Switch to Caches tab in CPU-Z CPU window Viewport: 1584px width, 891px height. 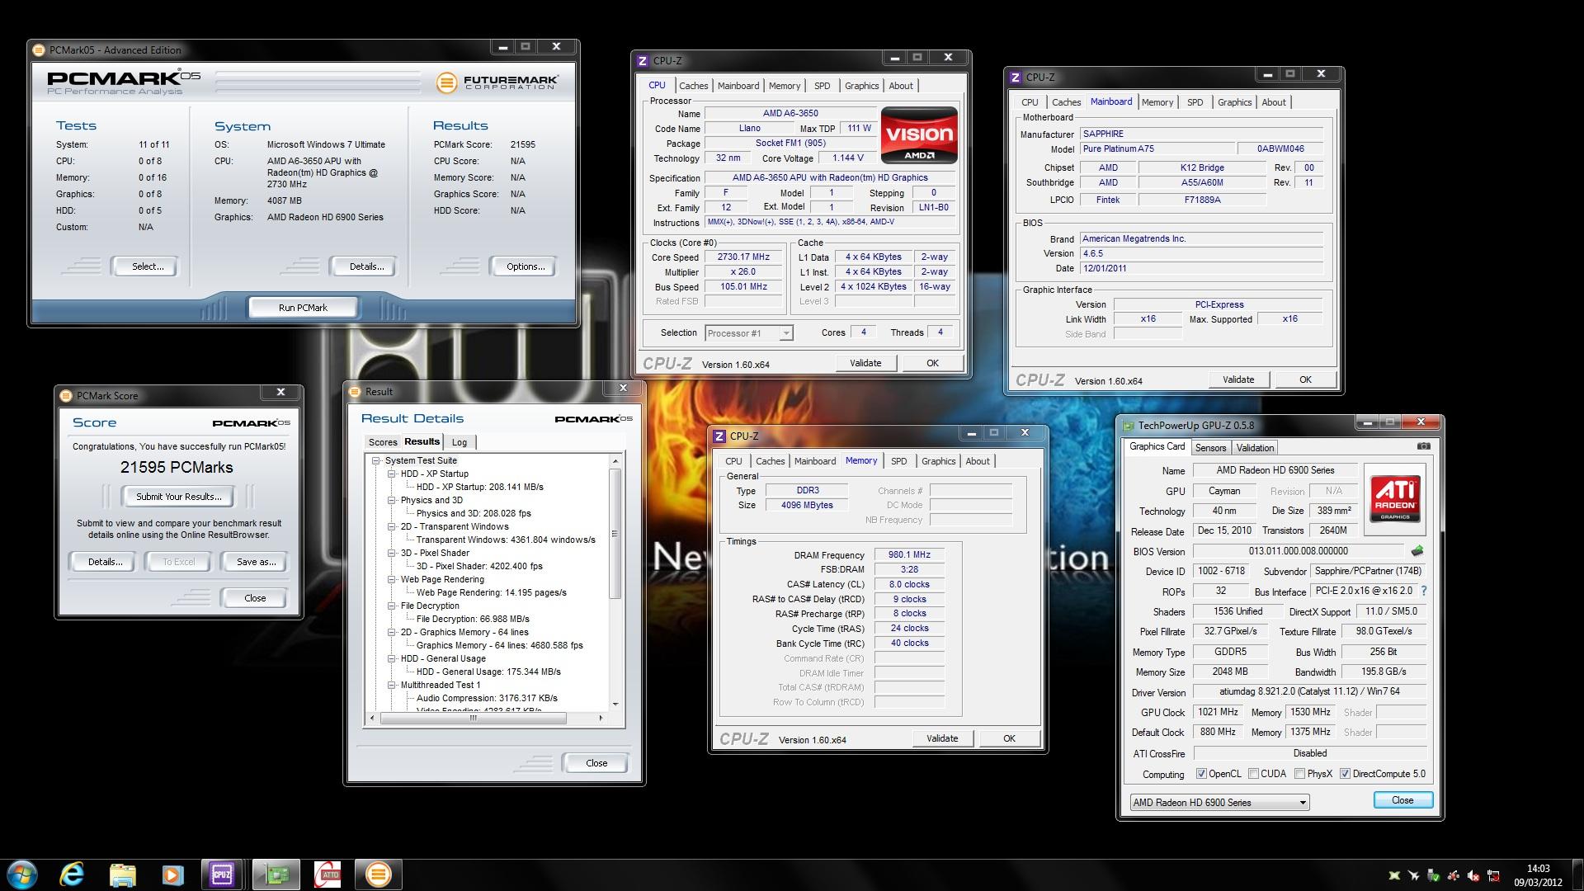tap(693, 86)
